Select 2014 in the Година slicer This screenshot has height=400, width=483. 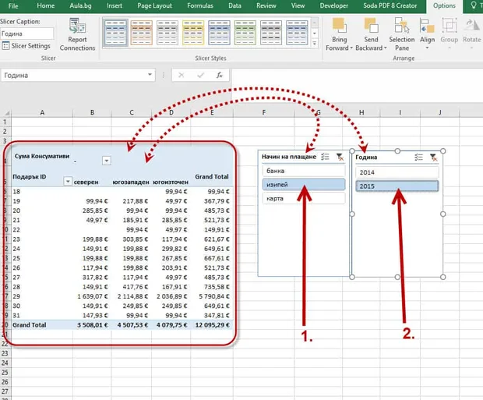(397, 172)
